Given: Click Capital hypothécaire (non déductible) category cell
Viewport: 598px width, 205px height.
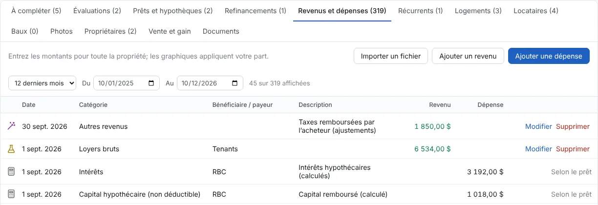Looking at the screenshot, I should [x=140, y=194].
